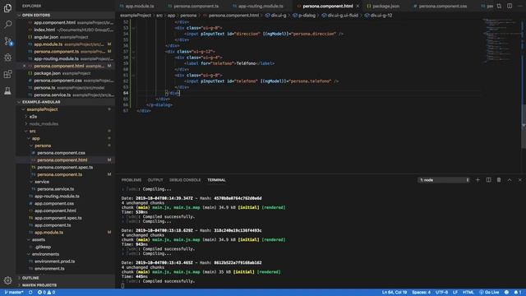Switch to persona.component.css editor tab
This screenshot has width=526, height=296.
pyautogui.click(x=442, y=6)
